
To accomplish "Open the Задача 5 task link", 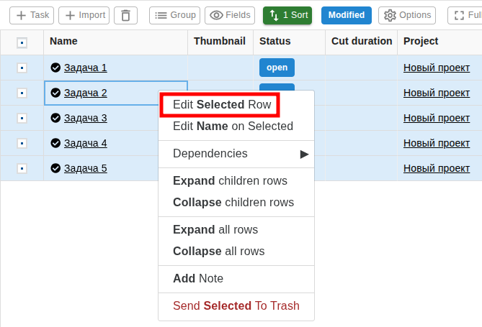I will pyautogui.click(x=85, y=168).
